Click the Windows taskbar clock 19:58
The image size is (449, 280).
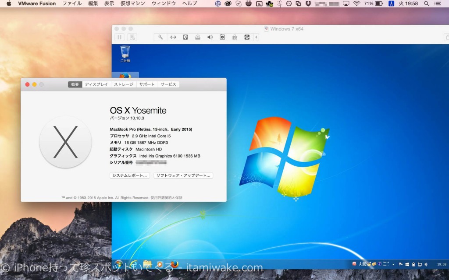click(x=442, y=265)
